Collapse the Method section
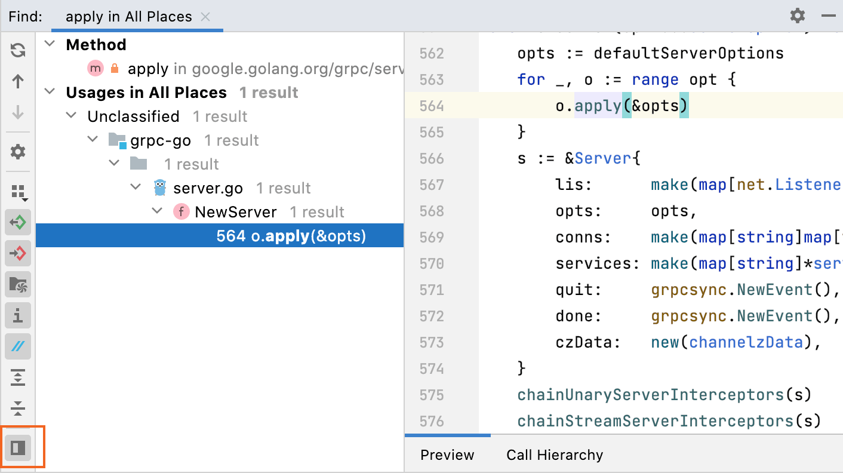843x473 pixels. (x=49, y=44)
